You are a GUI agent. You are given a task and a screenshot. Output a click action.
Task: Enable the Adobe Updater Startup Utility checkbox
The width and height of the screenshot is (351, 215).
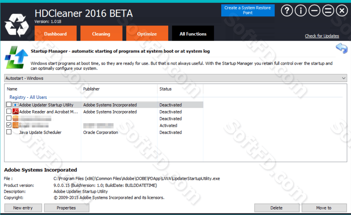click(9, 105)
